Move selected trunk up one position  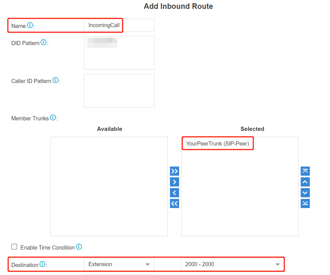(305, 182)
